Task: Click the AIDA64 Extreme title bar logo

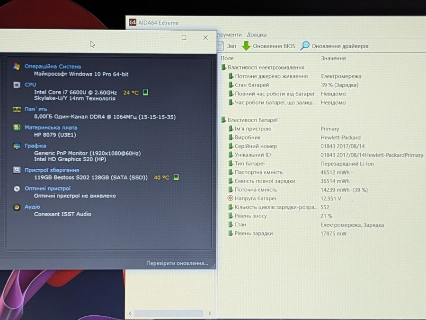Action: click(x=133, y=22)
